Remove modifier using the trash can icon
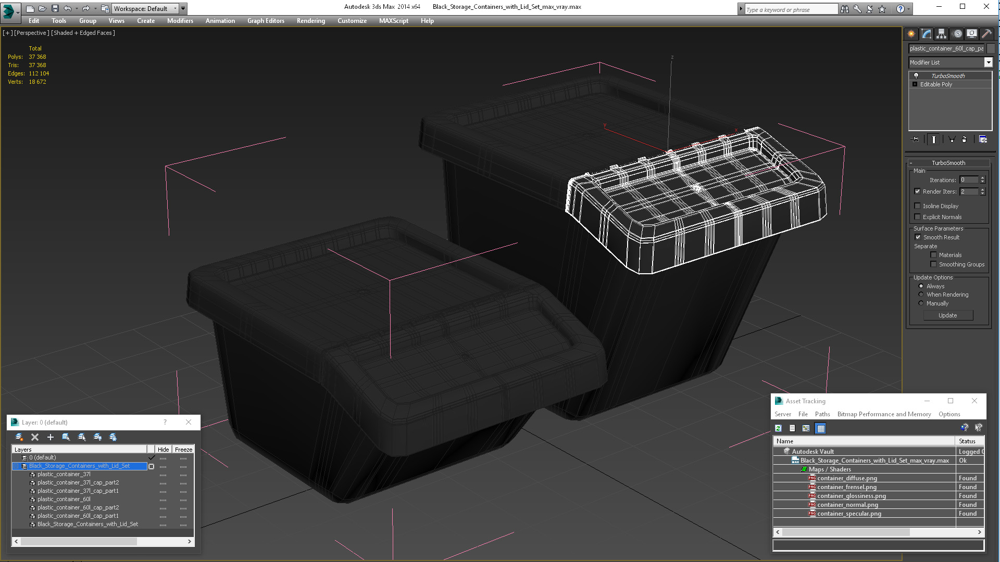Viewport: 1000px width, 562px height. coord(964,139)
